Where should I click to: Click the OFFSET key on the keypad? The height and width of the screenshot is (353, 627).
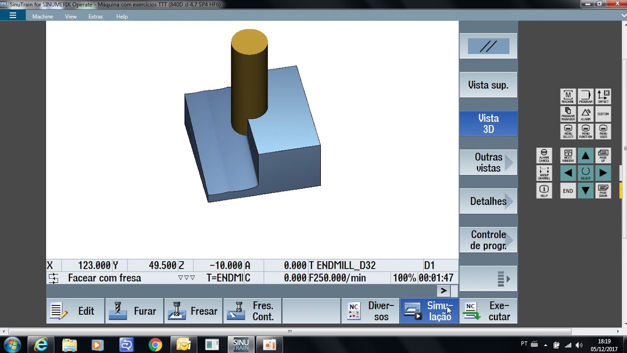(603, 97)
